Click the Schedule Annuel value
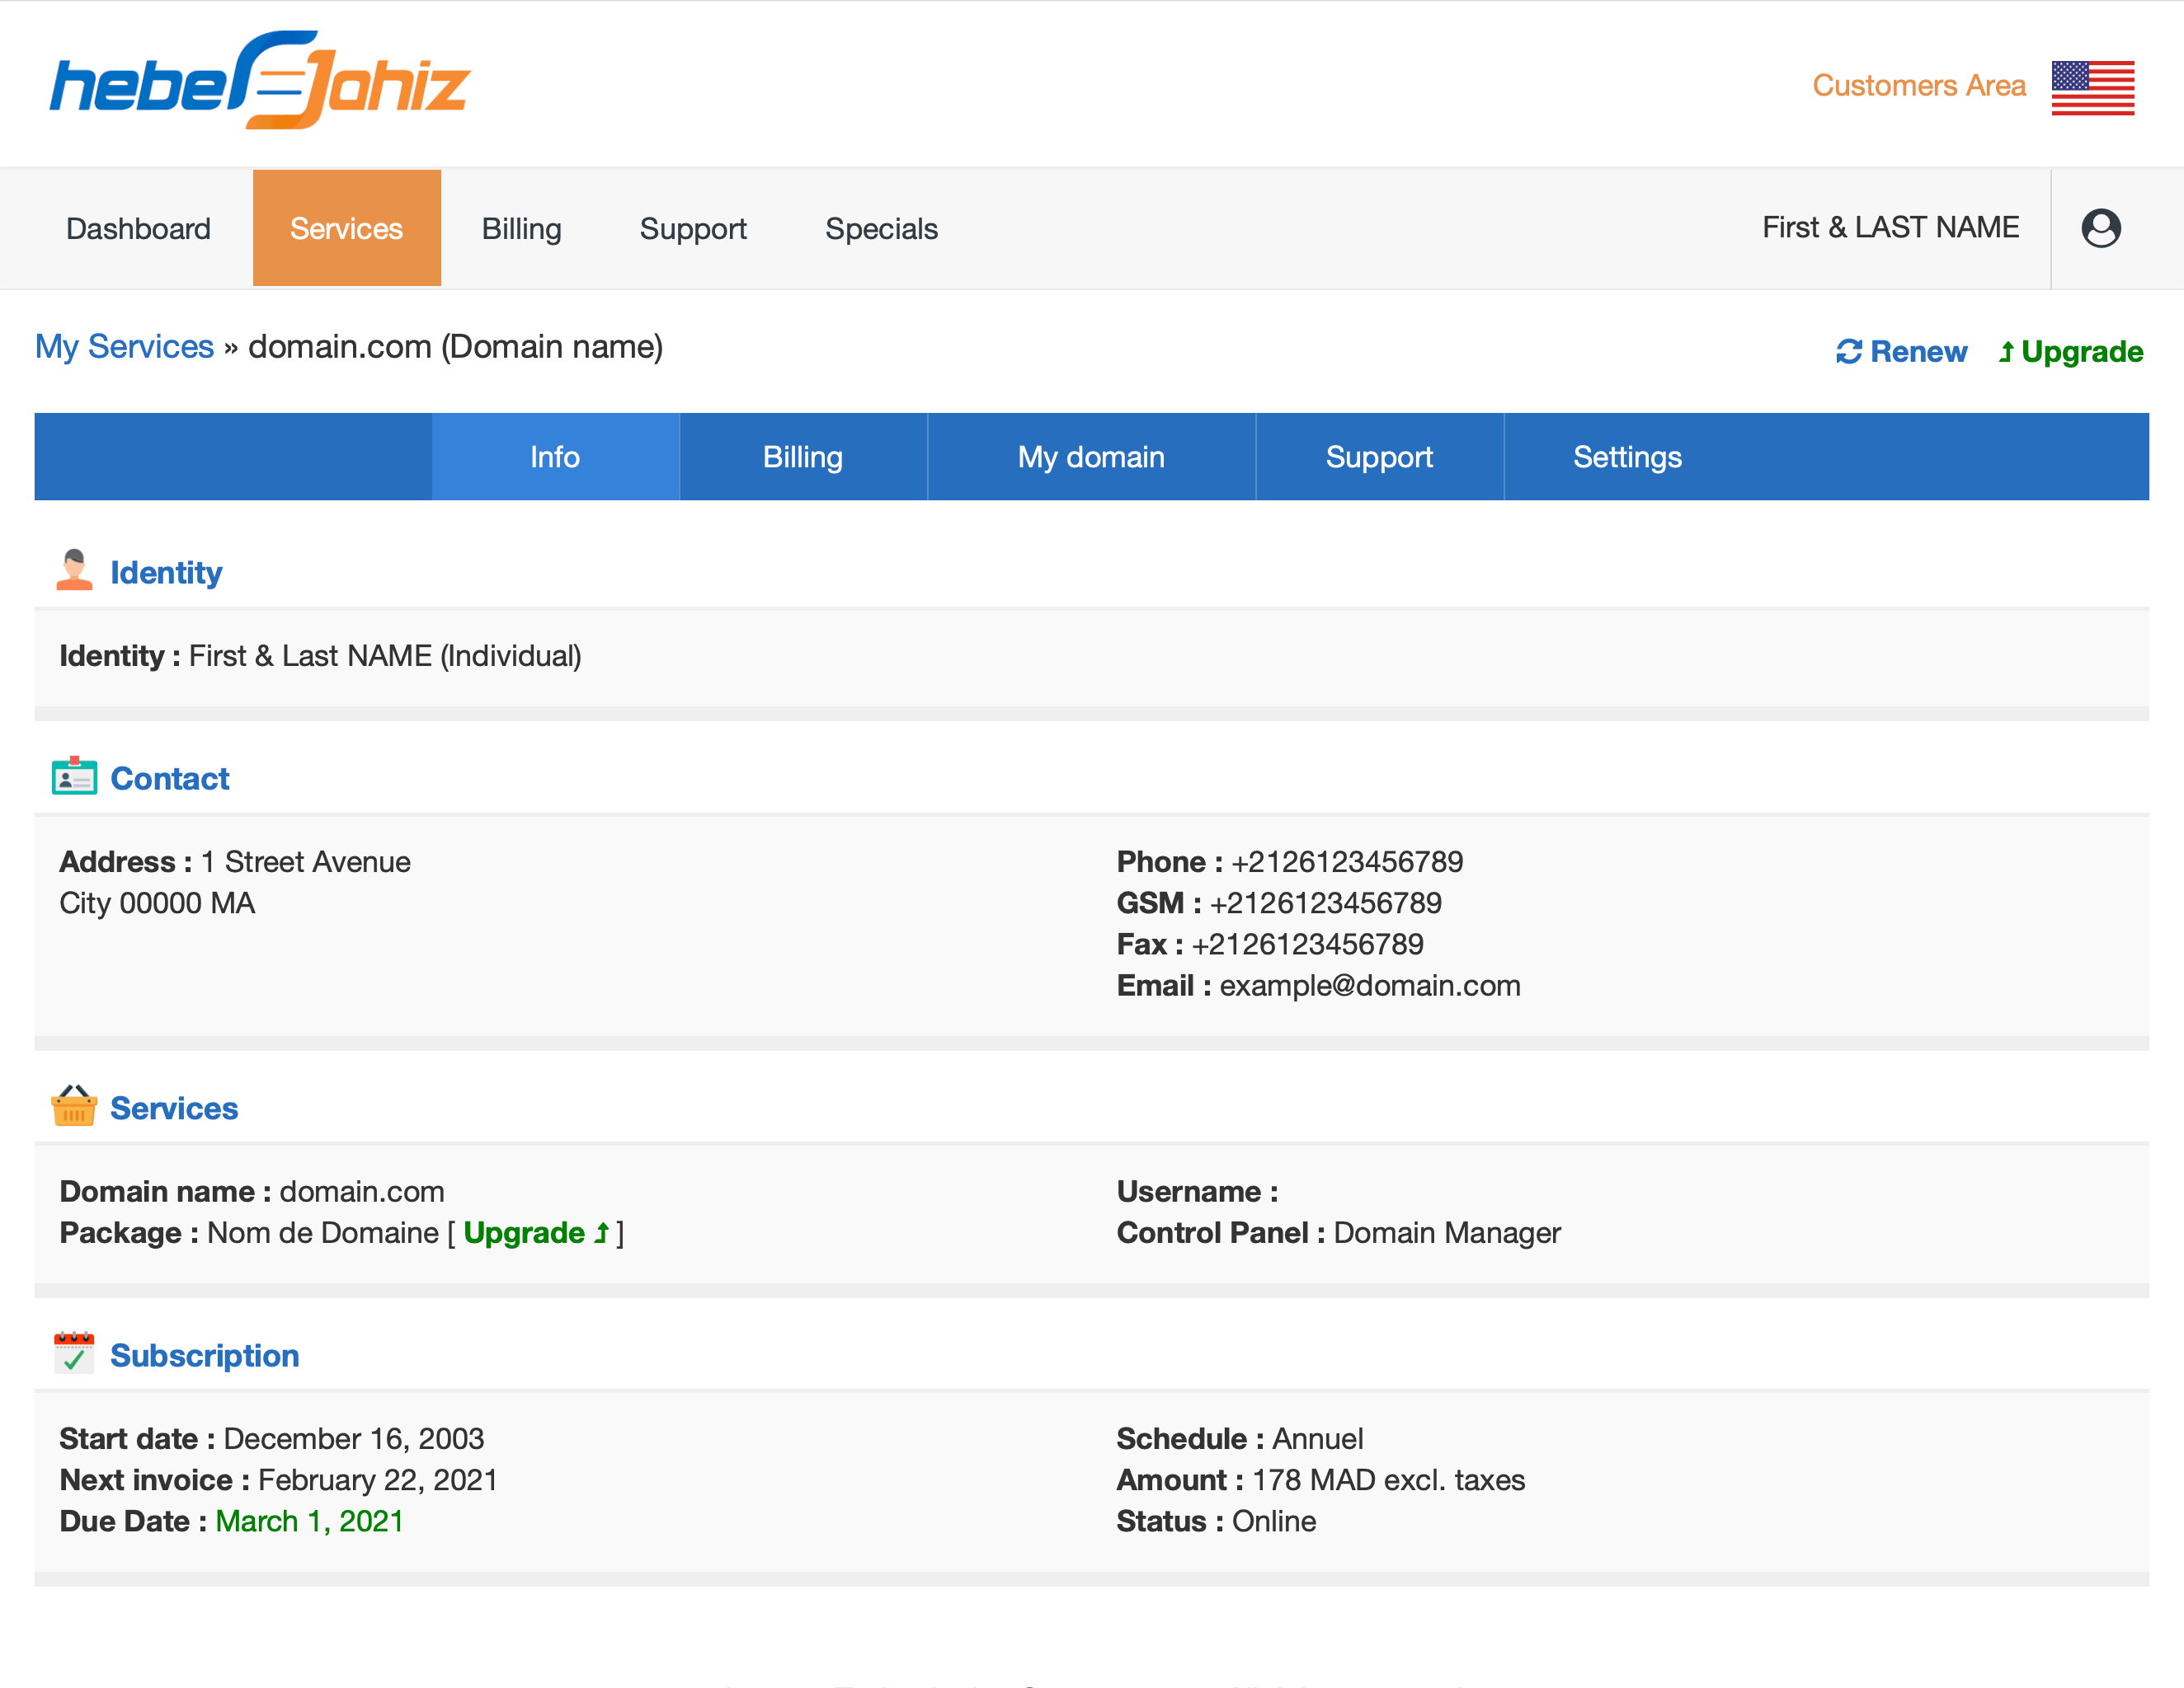Image resolution: width=2184 pixels, height=1688 pixels. pos(1317,1438)
